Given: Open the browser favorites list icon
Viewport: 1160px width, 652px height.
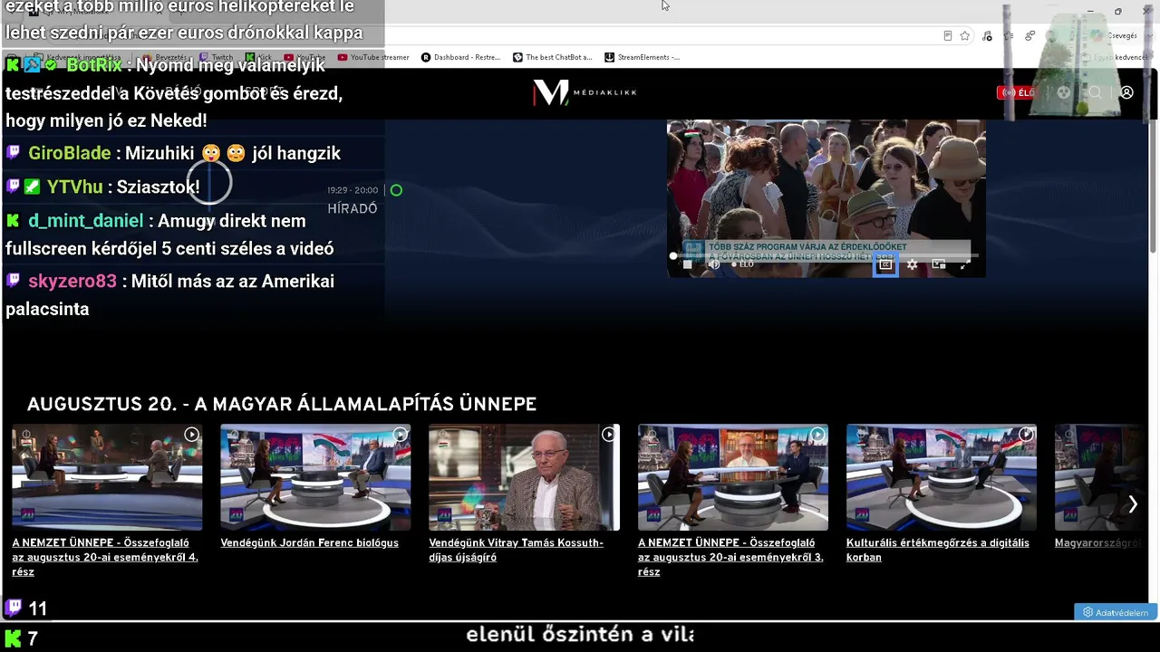Looking at the screenshot, I should [x=1008, y=36].
